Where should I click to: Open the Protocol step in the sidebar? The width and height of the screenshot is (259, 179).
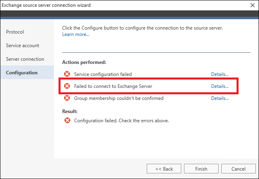15,32
